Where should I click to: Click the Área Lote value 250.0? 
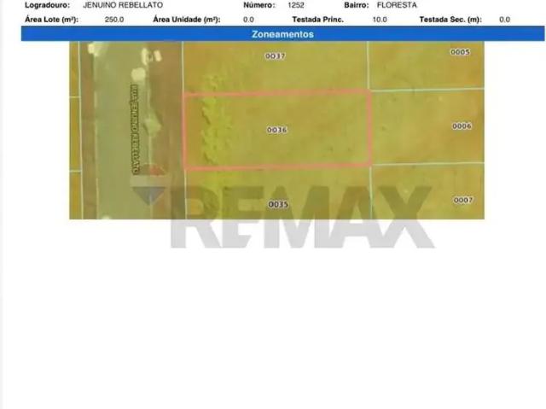pos(114,20)
